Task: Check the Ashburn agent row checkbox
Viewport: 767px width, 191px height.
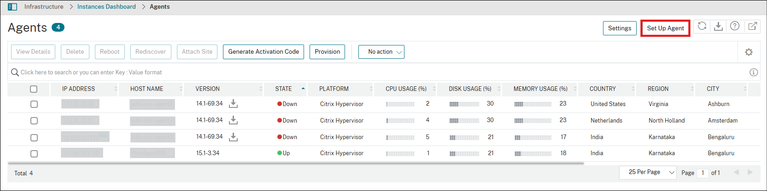Action: coord(34,104)
